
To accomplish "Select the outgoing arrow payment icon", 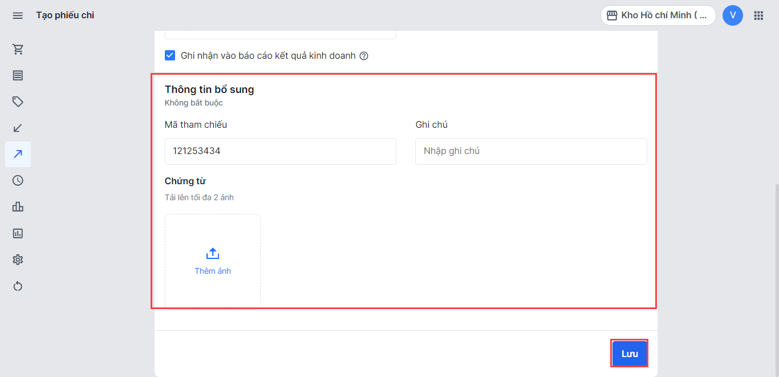I will click(x=18, y=154).
